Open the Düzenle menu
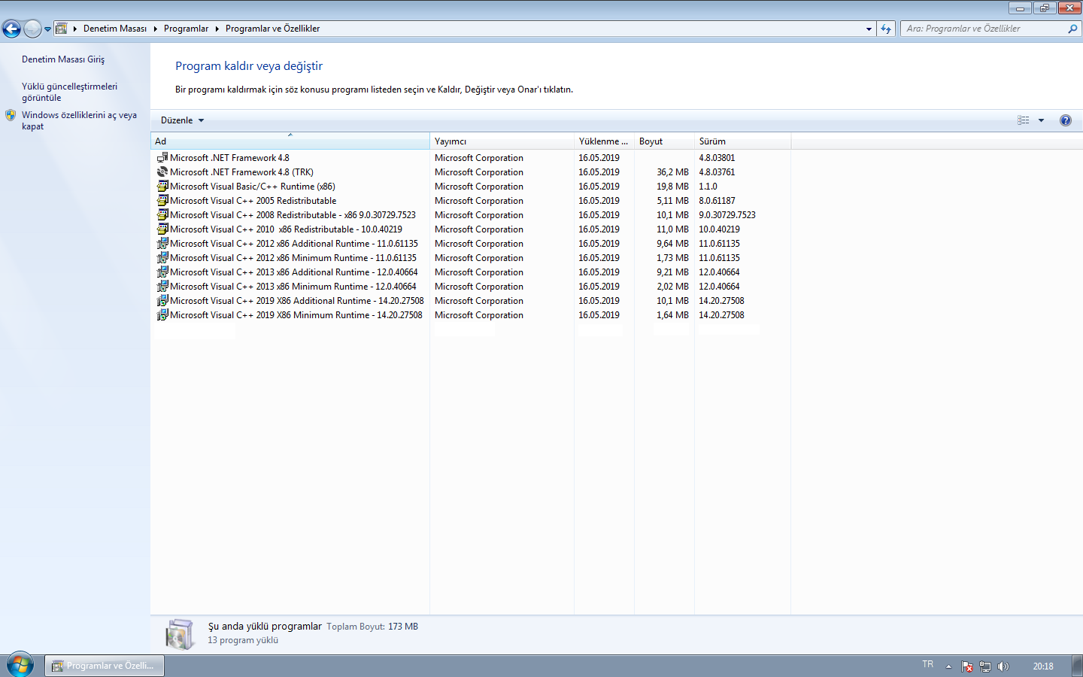This screenshot has width=1083, height=677. pyautogui.click(x=182, y=120)
